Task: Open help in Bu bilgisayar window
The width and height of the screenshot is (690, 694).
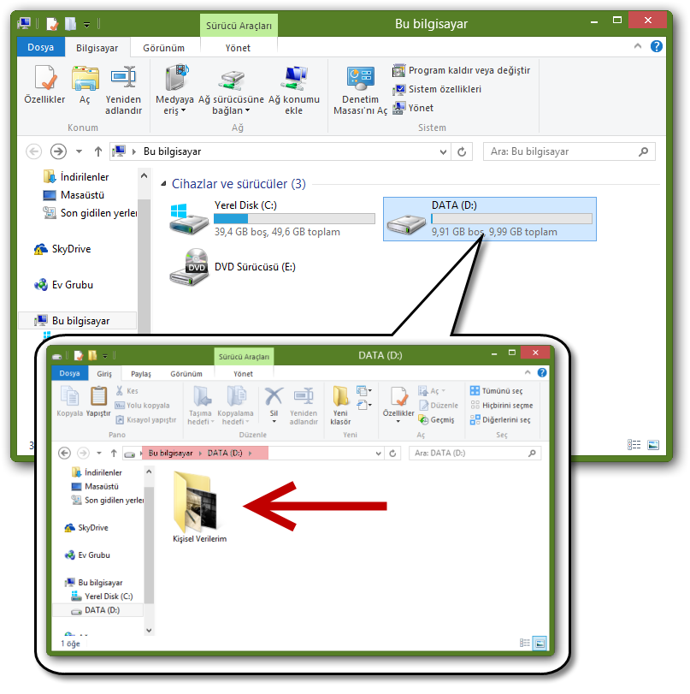Action: click(x=657, y=46)
